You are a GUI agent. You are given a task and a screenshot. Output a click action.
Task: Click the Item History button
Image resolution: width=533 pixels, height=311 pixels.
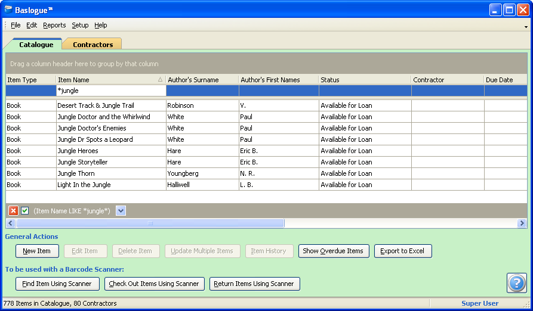click(269, 251)
